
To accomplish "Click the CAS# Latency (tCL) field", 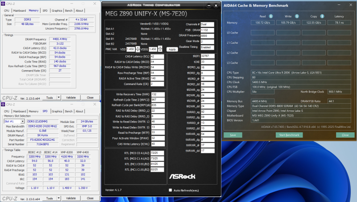I will [x=158, y=56].
